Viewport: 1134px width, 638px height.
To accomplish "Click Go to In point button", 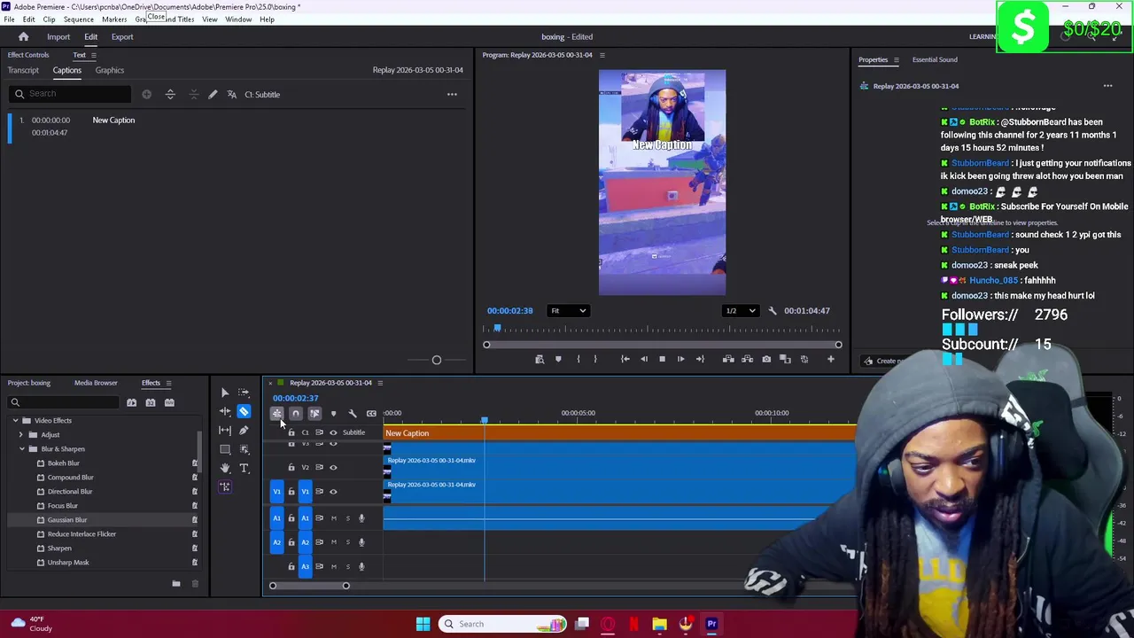I will click(625, 359).
